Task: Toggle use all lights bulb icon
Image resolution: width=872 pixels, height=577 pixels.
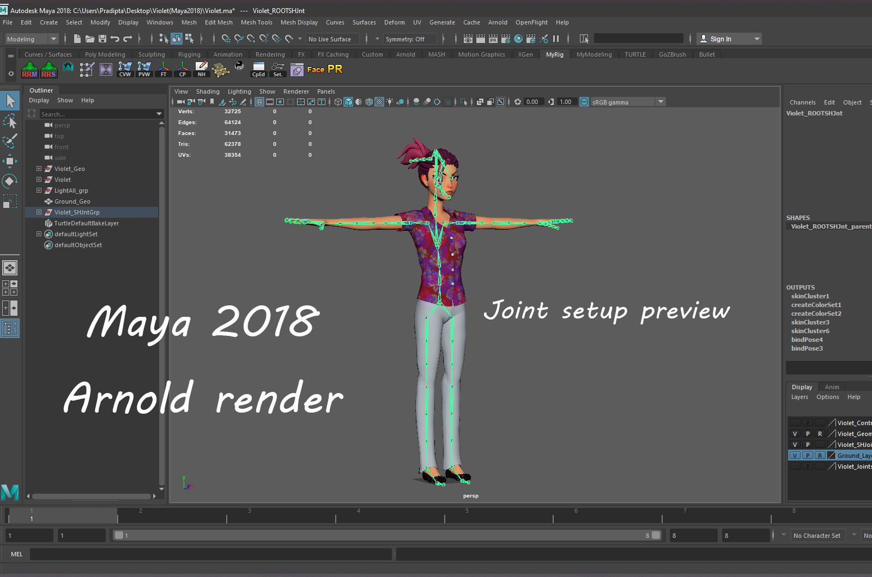Action: point(390,102)
